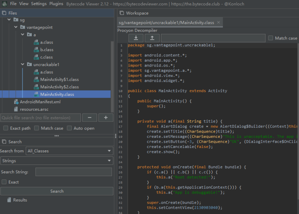Enable the Auto open checkbox
The width and height of the screenshot is (299, 214).
[69, 128]
